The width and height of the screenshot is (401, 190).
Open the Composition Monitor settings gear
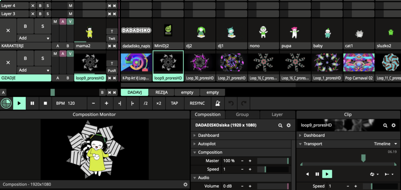click(x=185, y=184)
